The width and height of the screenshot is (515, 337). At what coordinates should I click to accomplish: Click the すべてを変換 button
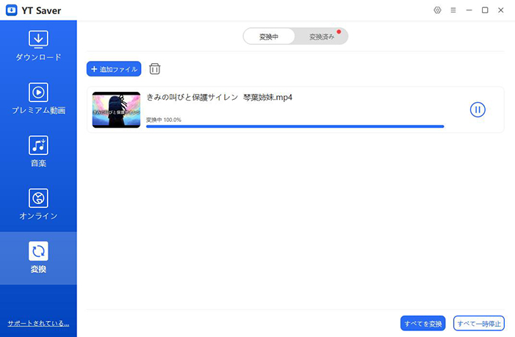423,324
